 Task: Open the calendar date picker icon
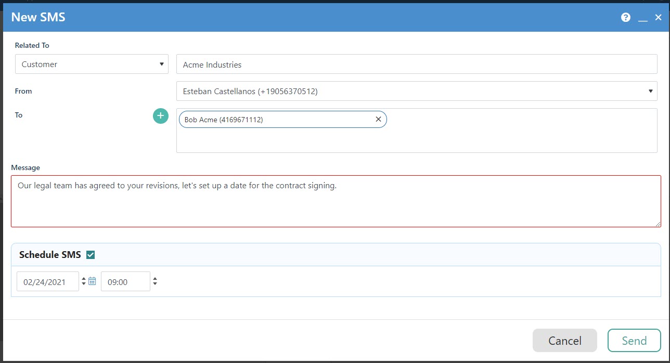click(92, 281)
